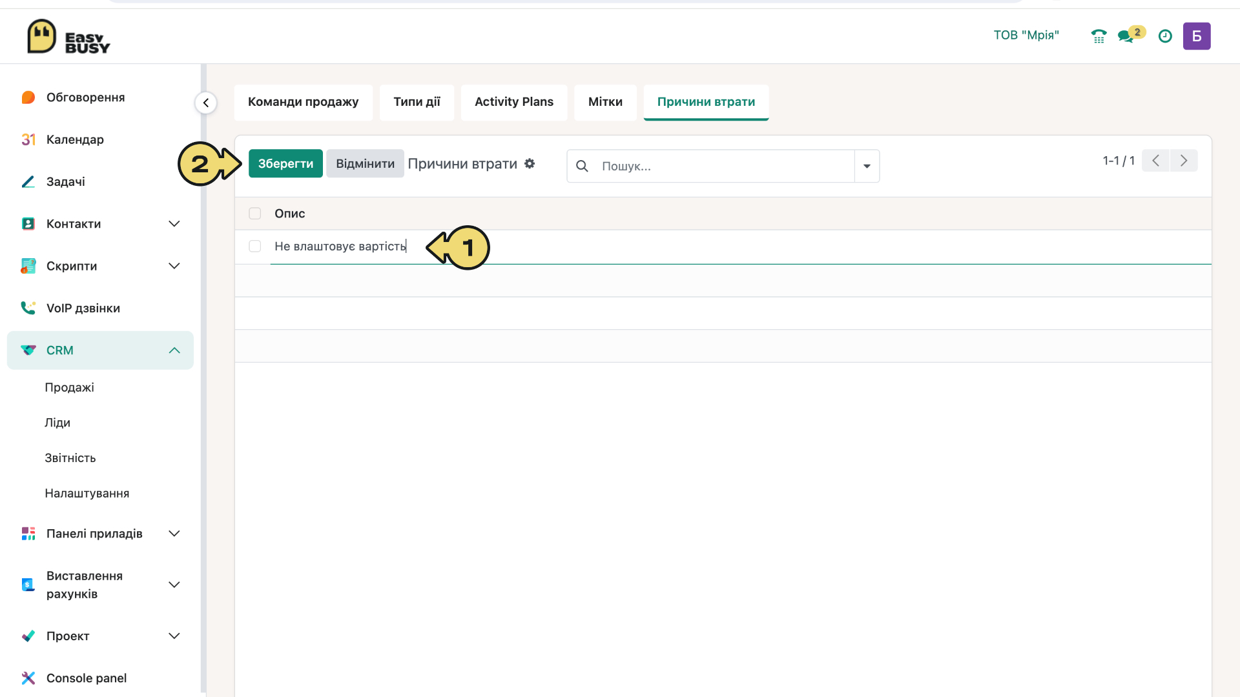The width and height of the screenshot is (1240, 697).
Task: Expand the Виставлення рахунків chevron
Action: [x=174, y=585]
